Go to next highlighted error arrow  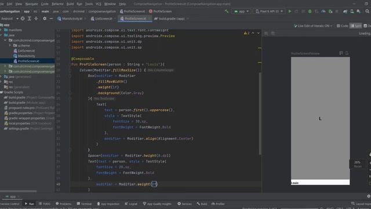coord(259,33)
